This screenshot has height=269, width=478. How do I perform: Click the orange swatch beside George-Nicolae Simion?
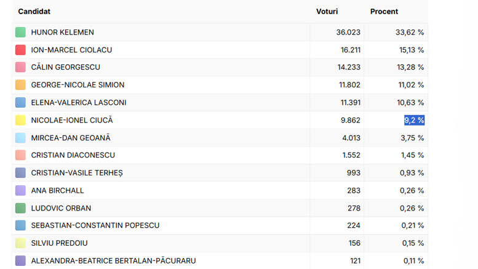click(x=20, y=85)
